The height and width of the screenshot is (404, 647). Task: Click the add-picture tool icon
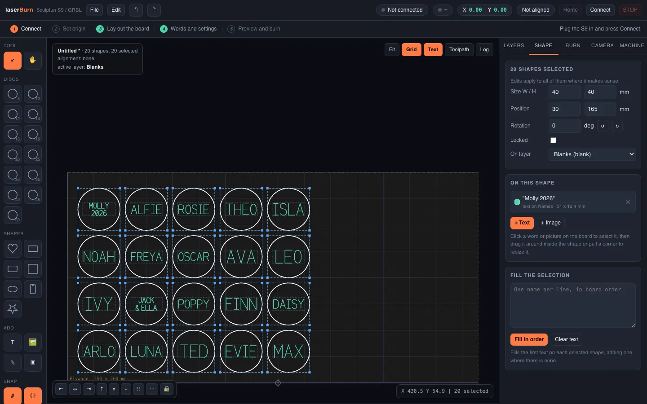33,343
